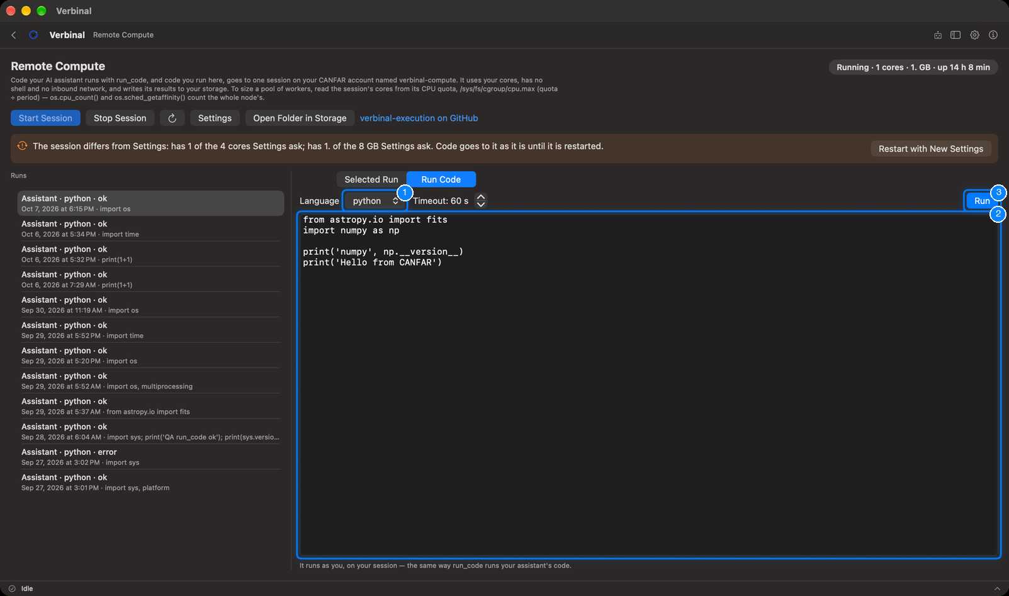The image size is (1009, 596).
Task: Select the Oct 6 5:34 PM import time run
Action: point(150,228)
